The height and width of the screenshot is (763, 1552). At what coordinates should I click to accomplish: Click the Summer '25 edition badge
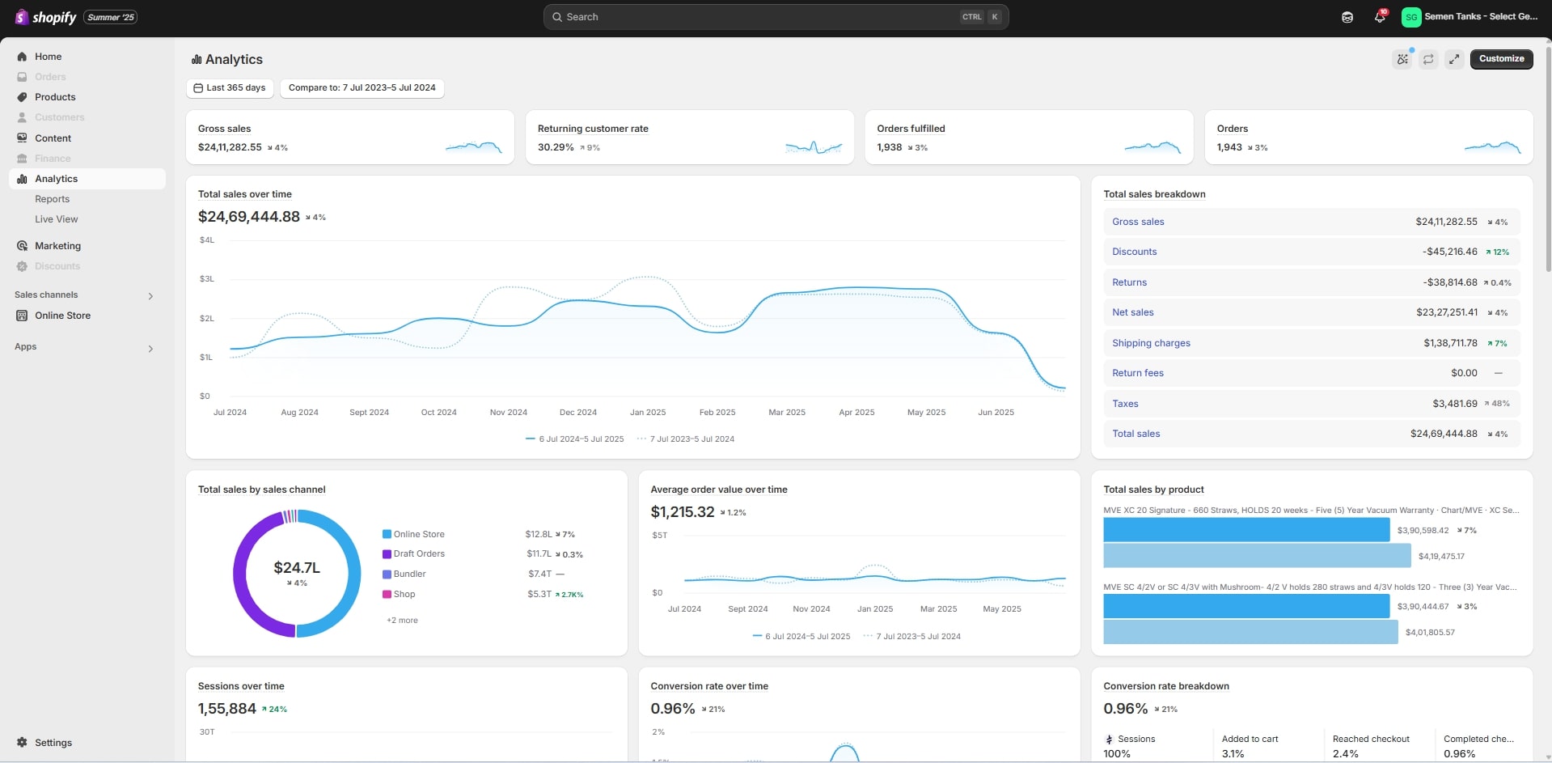point(111,17)
